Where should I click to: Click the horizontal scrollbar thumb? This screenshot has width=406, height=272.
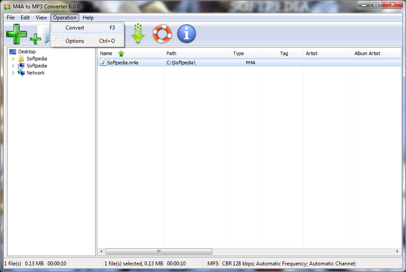pos(159,251)
